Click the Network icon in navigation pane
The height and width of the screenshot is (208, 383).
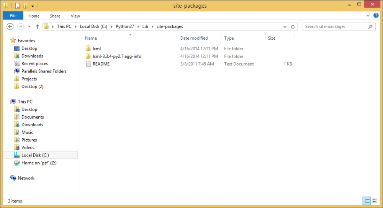[x=13, y=178]
